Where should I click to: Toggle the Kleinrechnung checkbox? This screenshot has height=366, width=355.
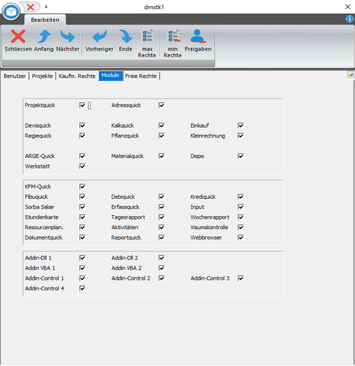pos(241,136)
